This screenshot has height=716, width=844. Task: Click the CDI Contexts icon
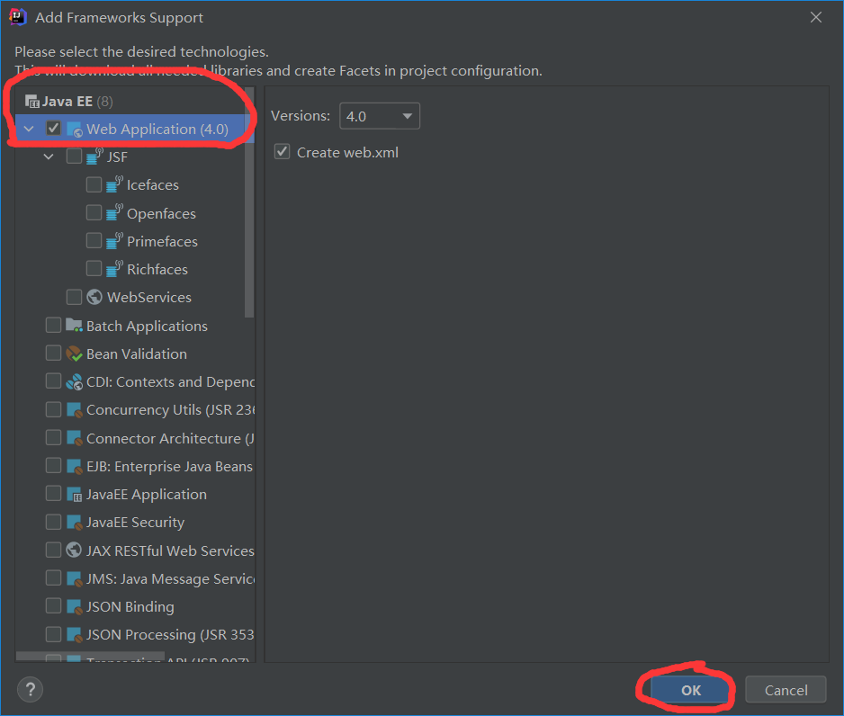point(74,382)
